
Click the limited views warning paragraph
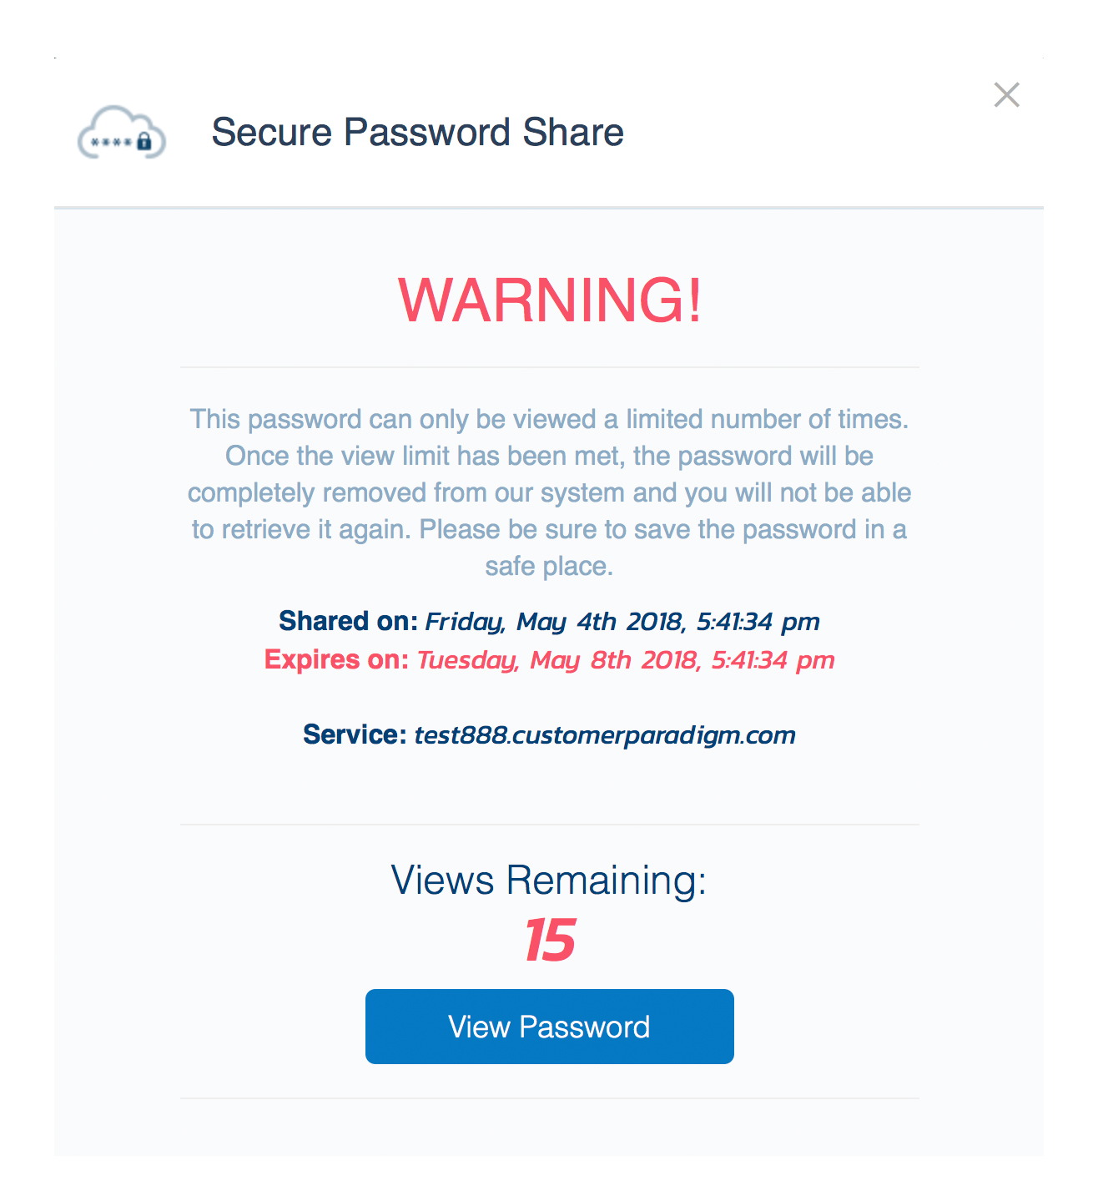549,492
